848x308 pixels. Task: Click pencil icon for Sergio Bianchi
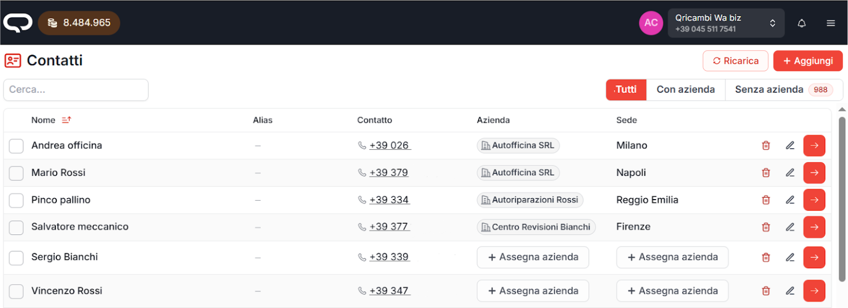(x=790, y=257)
